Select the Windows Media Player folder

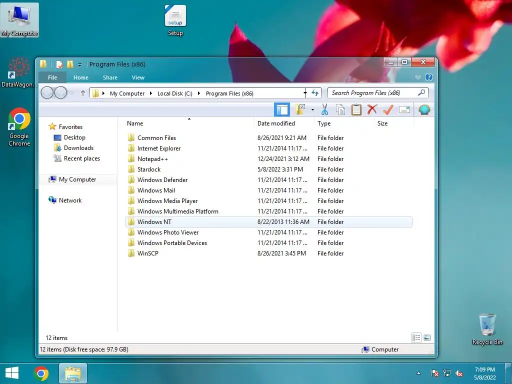268,201
